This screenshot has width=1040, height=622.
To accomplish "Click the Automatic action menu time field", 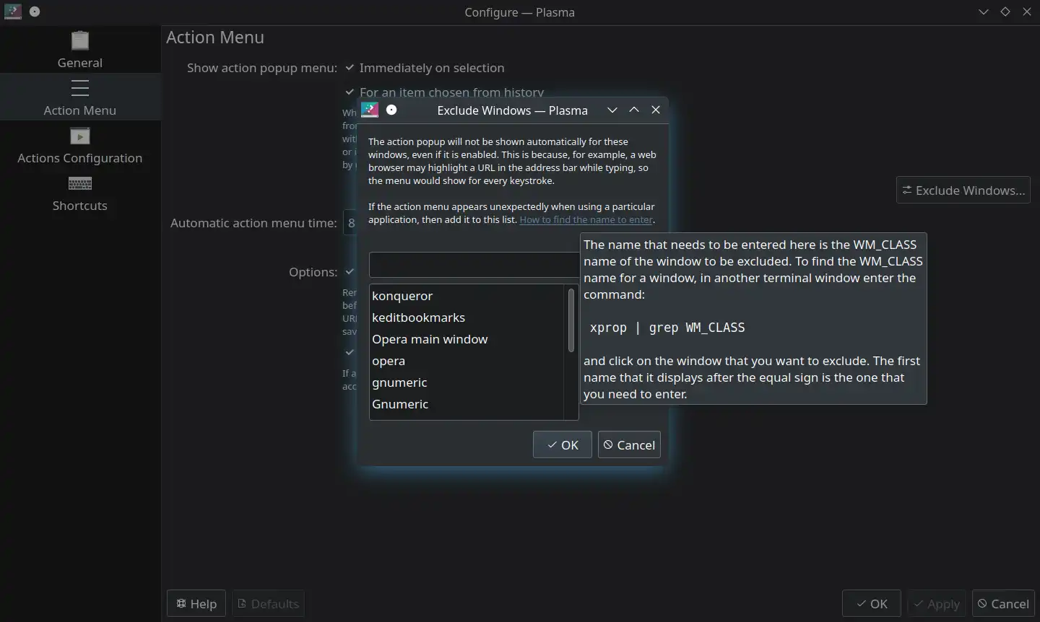I will click(350, 223).
